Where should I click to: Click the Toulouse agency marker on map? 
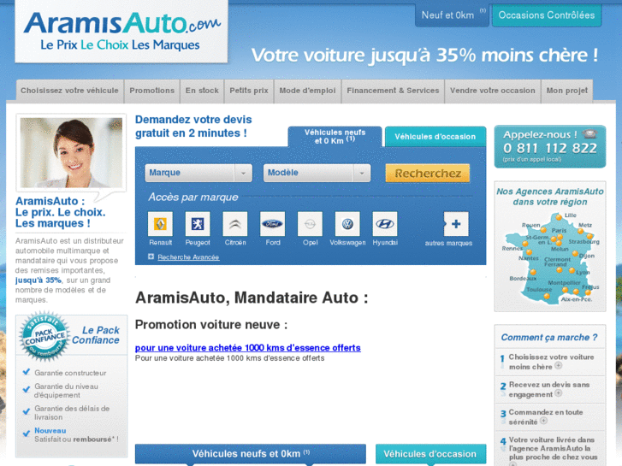547,296
